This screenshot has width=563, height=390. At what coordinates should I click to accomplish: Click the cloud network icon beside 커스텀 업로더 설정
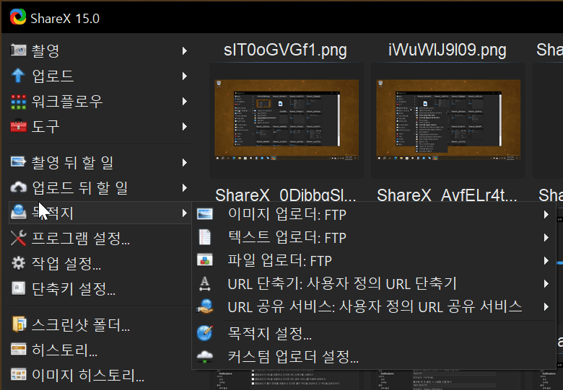point(205,356)
